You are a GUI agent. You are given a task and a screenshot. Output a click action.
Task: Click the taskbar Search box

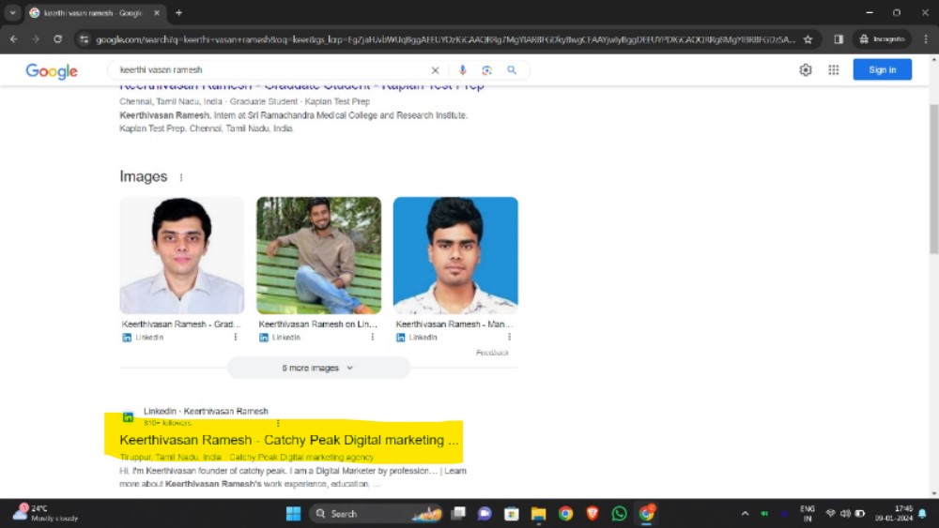377,514
